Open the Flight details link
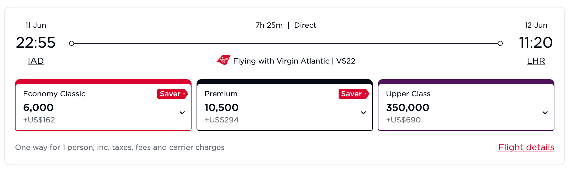Screen dimensions: 570x172 526,147
